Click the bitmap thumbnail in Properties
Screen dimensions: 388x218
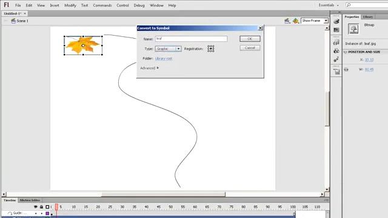[x=353, y=29]
